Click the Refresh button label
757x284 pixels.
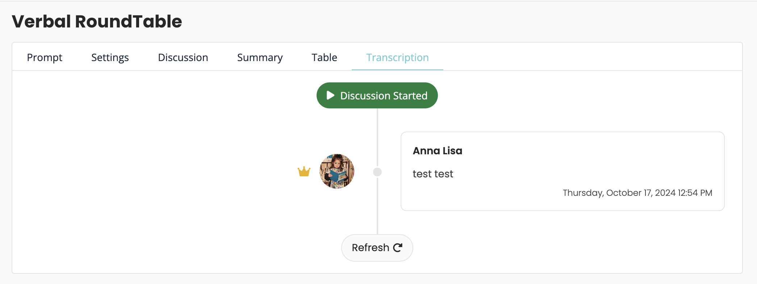pyautogui.click(x=370, y=248)
